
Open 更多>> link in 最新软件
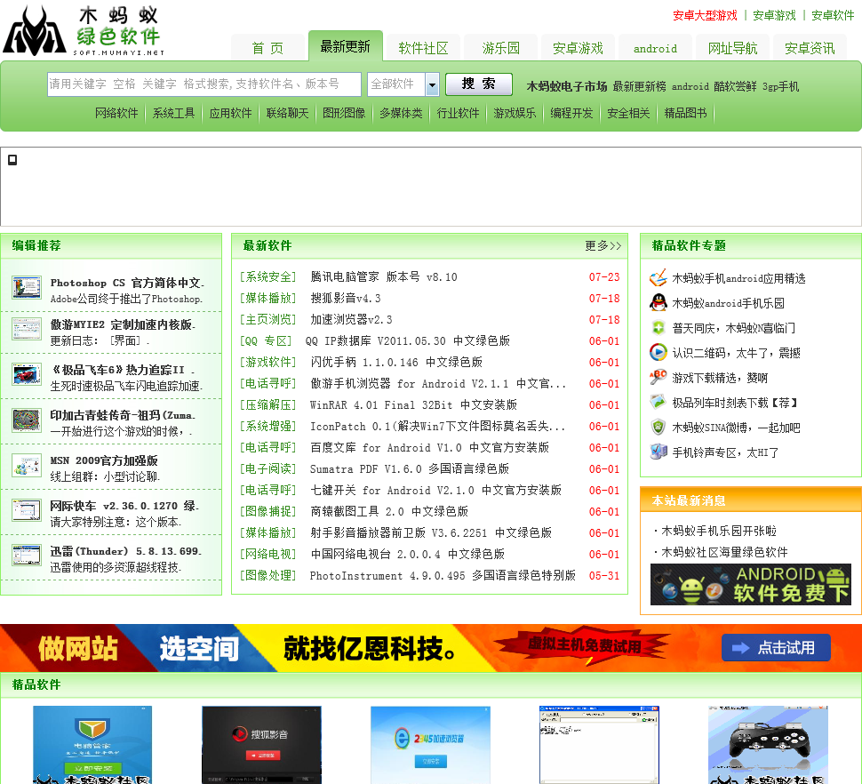[603, 245]
